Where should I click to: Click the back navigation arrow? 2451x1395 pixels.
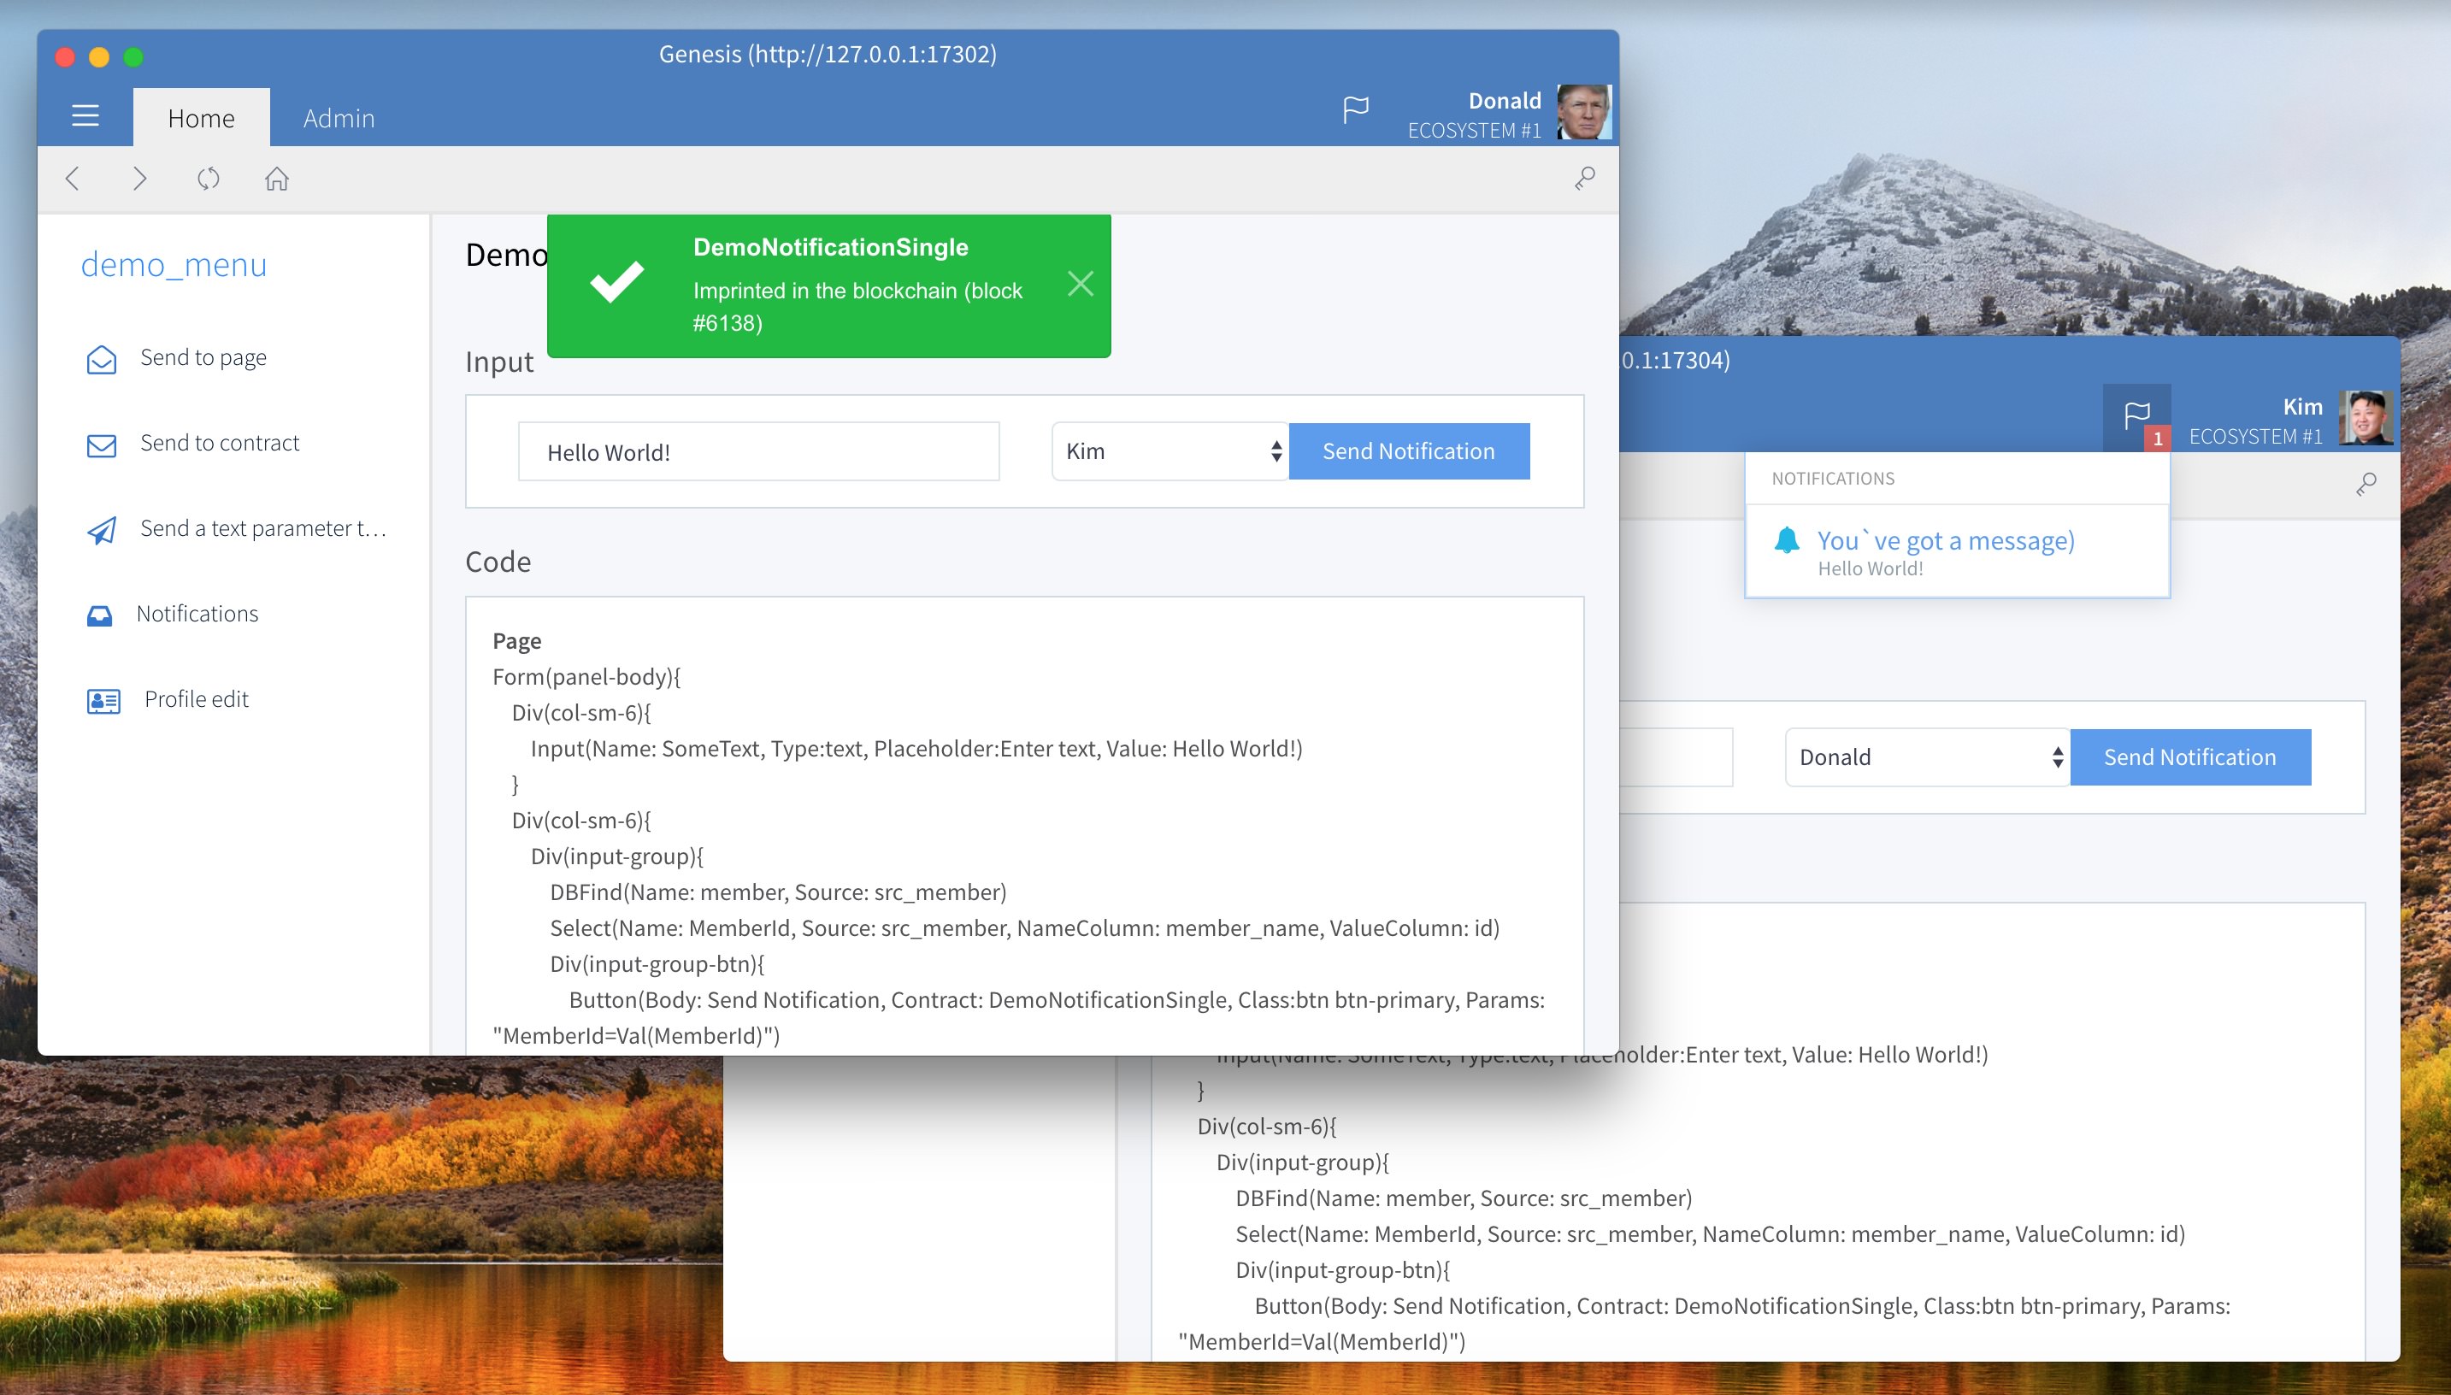tap(73, 178)
